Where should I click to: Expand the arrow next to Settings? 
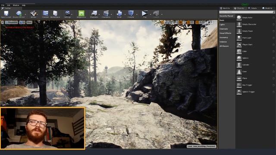pyautogui.click(x=72, y=14)
